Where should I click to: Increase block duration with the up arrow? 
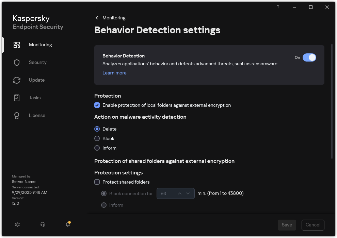pyautogui.click(x=179, y=193)
